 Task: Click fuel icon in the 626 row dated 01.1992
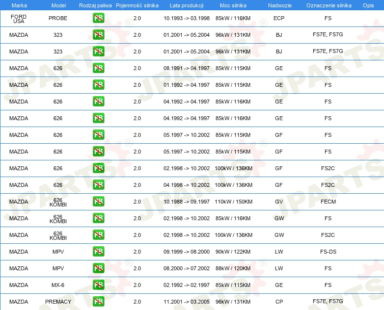point(98,84)
